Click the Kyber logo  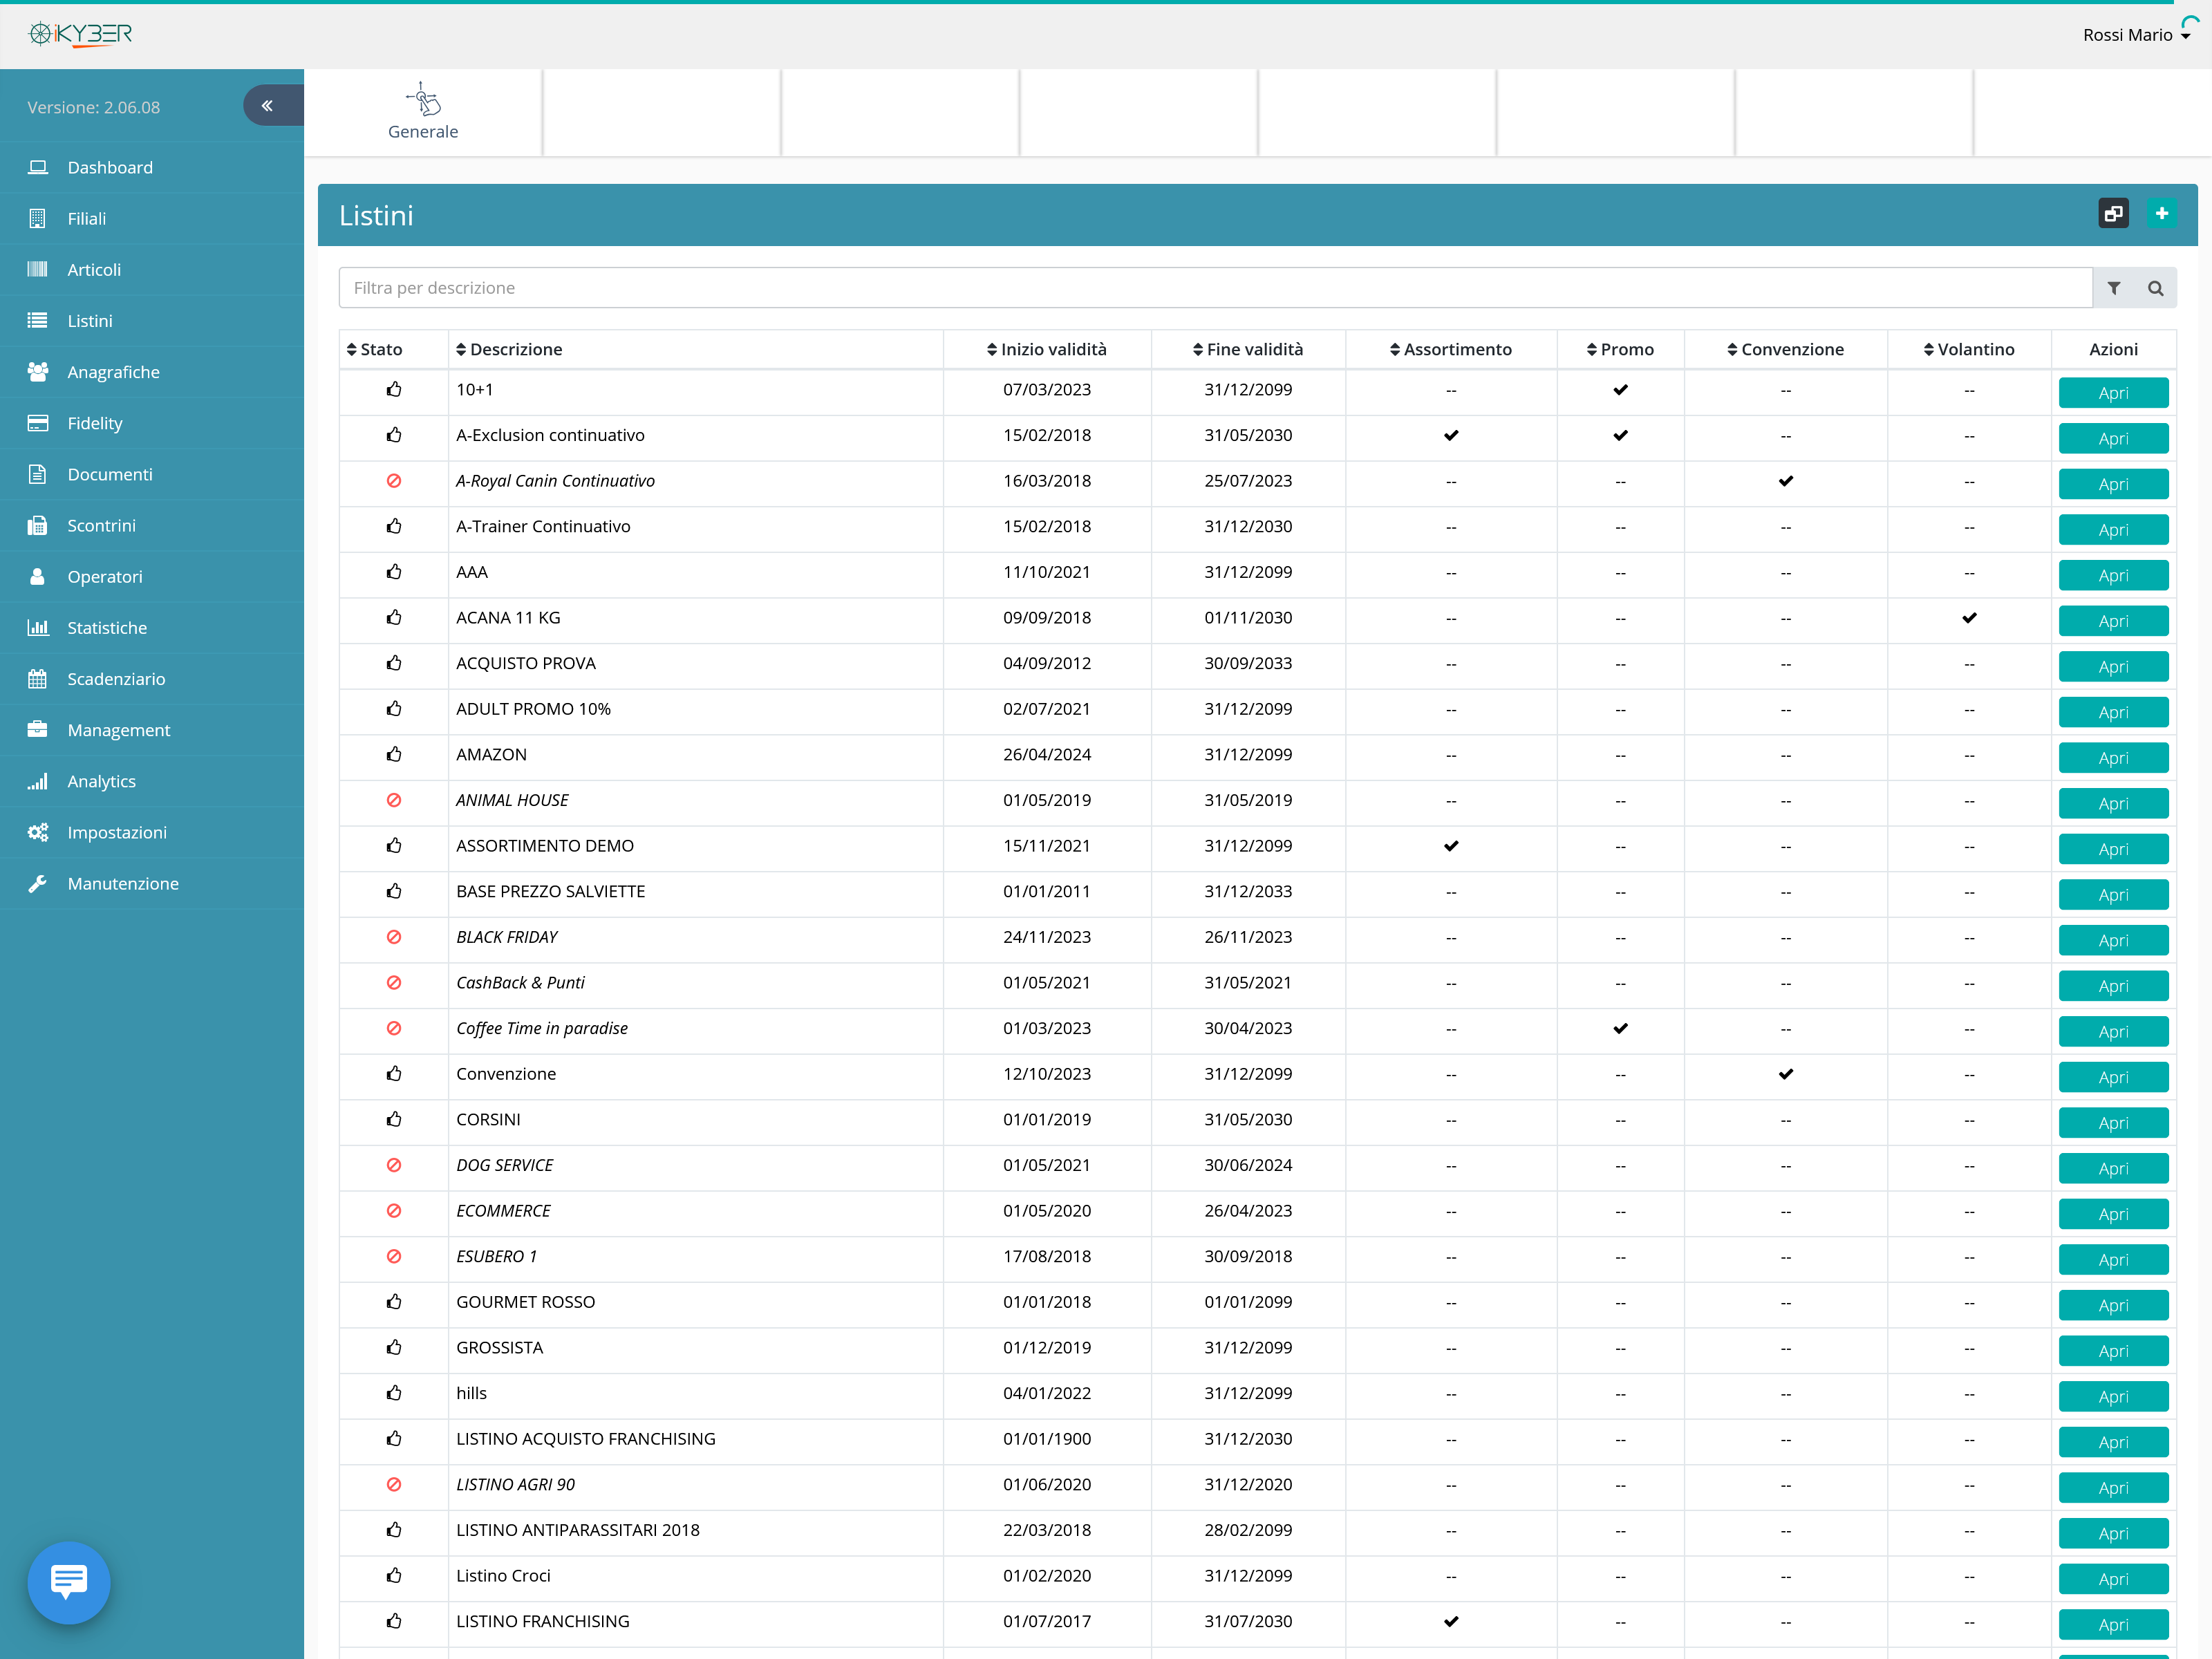(80, 34)
